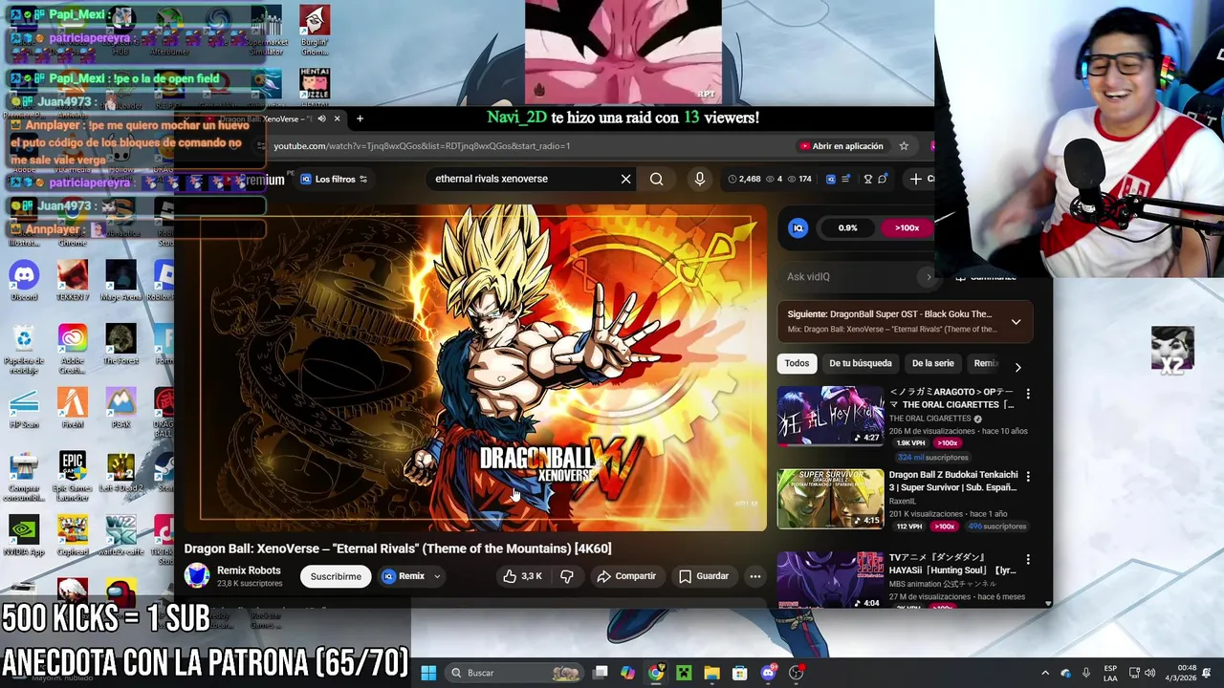The width and height of the screenshot is (1224, 688).
Task: Open Cuphead desktop shortcut
Action: [x=73, y=536]
